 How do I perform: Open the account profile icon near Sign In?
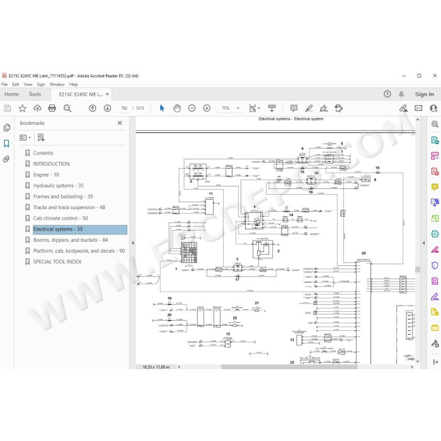[433, 108]
